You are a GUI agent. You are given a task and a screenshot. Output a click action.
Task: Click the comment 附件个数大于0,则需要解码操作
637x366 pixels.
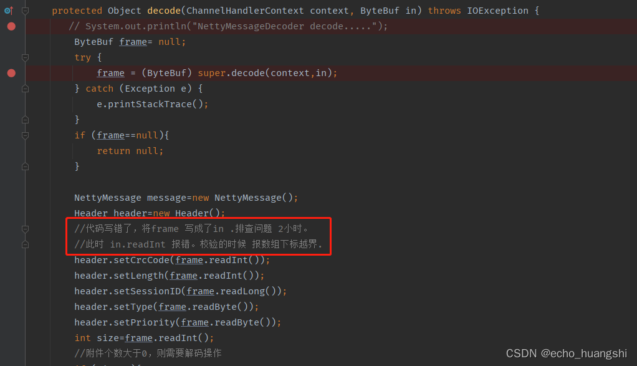coord(148,354)
